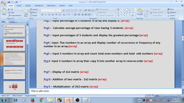
Task: Open the View tab
Action: (x=71, y=5)
